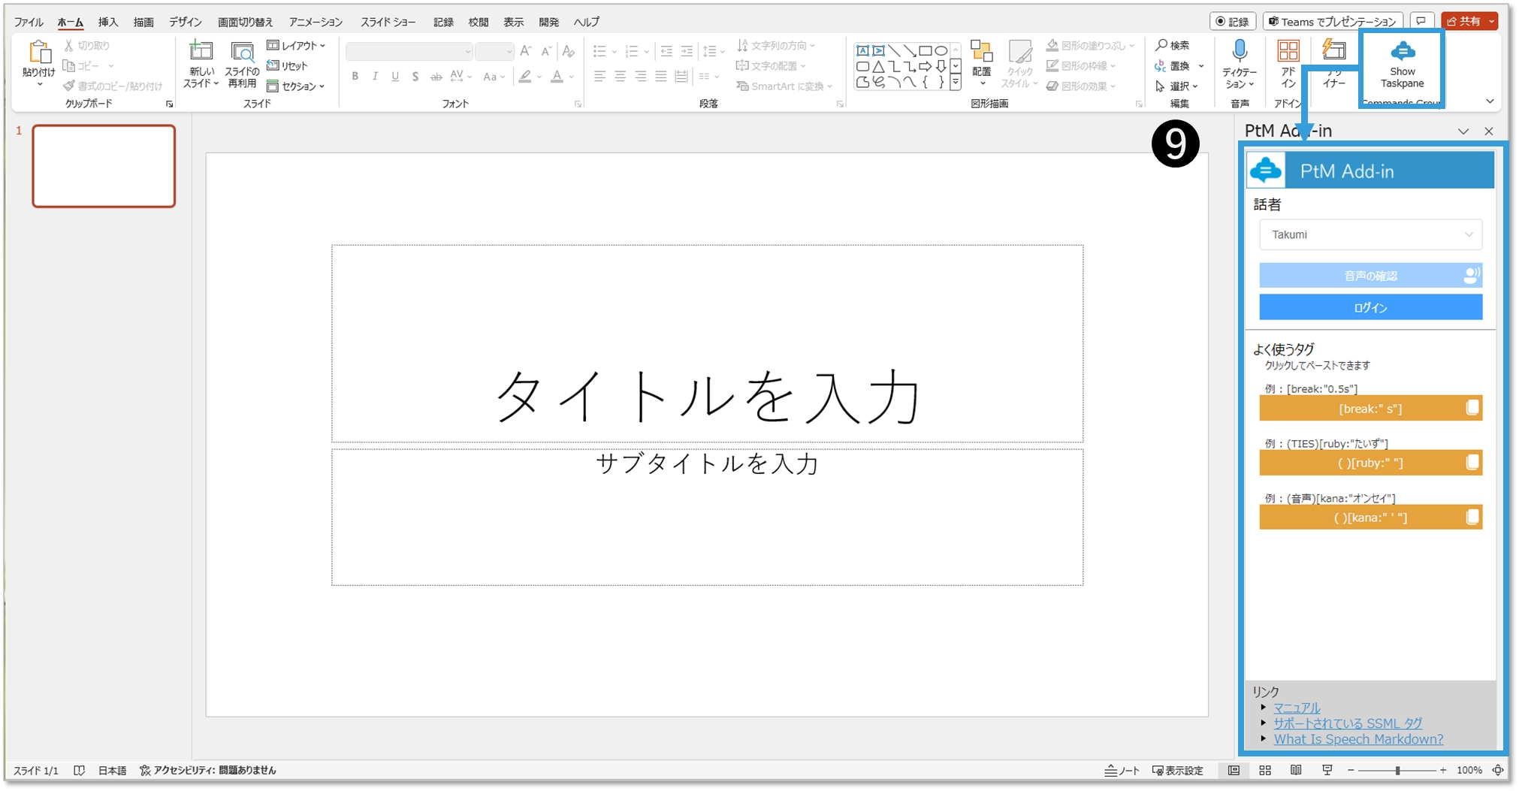
Task: Toggle Bold formatting
Action: coord(355,77)
